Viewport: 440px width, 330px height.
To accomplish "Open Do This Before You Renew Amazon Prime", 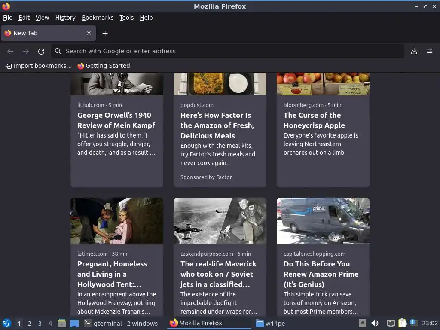I will pos(321,274).
